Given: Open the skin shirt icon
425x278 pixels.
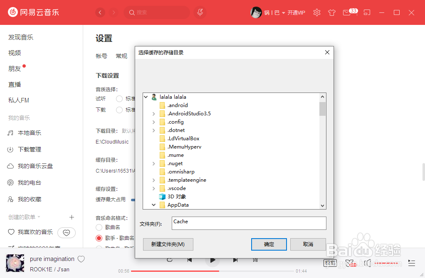Looking at the screenshot, I should [332, 12].
